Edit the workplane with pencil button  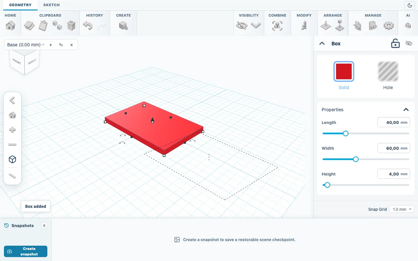click(61, 45)
